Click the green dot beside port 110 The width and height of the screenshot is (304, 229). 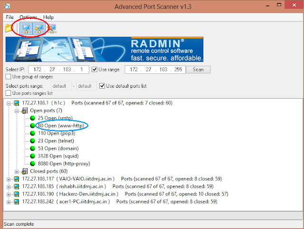click(x=33, y=133)
